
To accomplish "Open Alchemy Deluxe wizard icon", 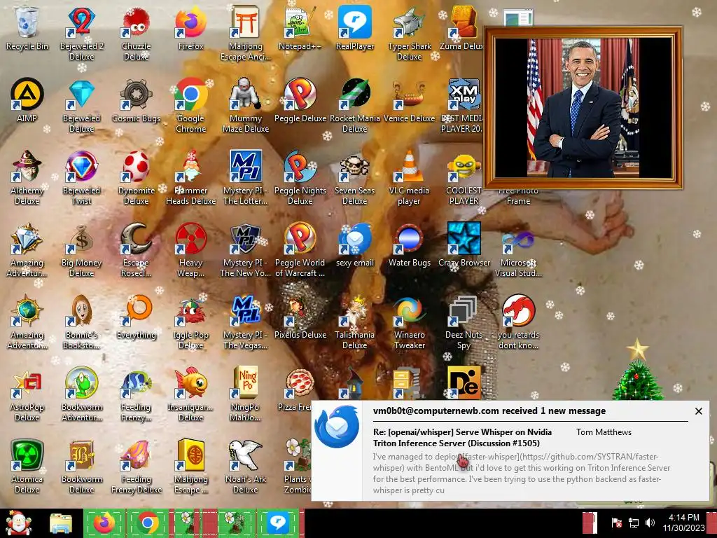I will [27, 177].
